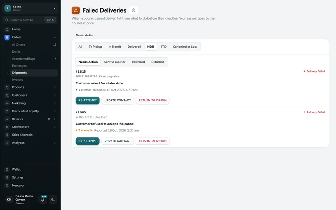336x210 pixels.
Task: Open Exchanges in sidebar
Action: click(34, 66)
